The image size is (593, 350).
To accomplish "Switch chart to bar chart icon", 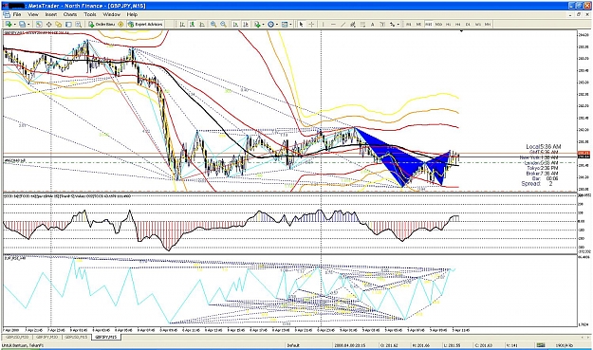I will tap(182, 25).
